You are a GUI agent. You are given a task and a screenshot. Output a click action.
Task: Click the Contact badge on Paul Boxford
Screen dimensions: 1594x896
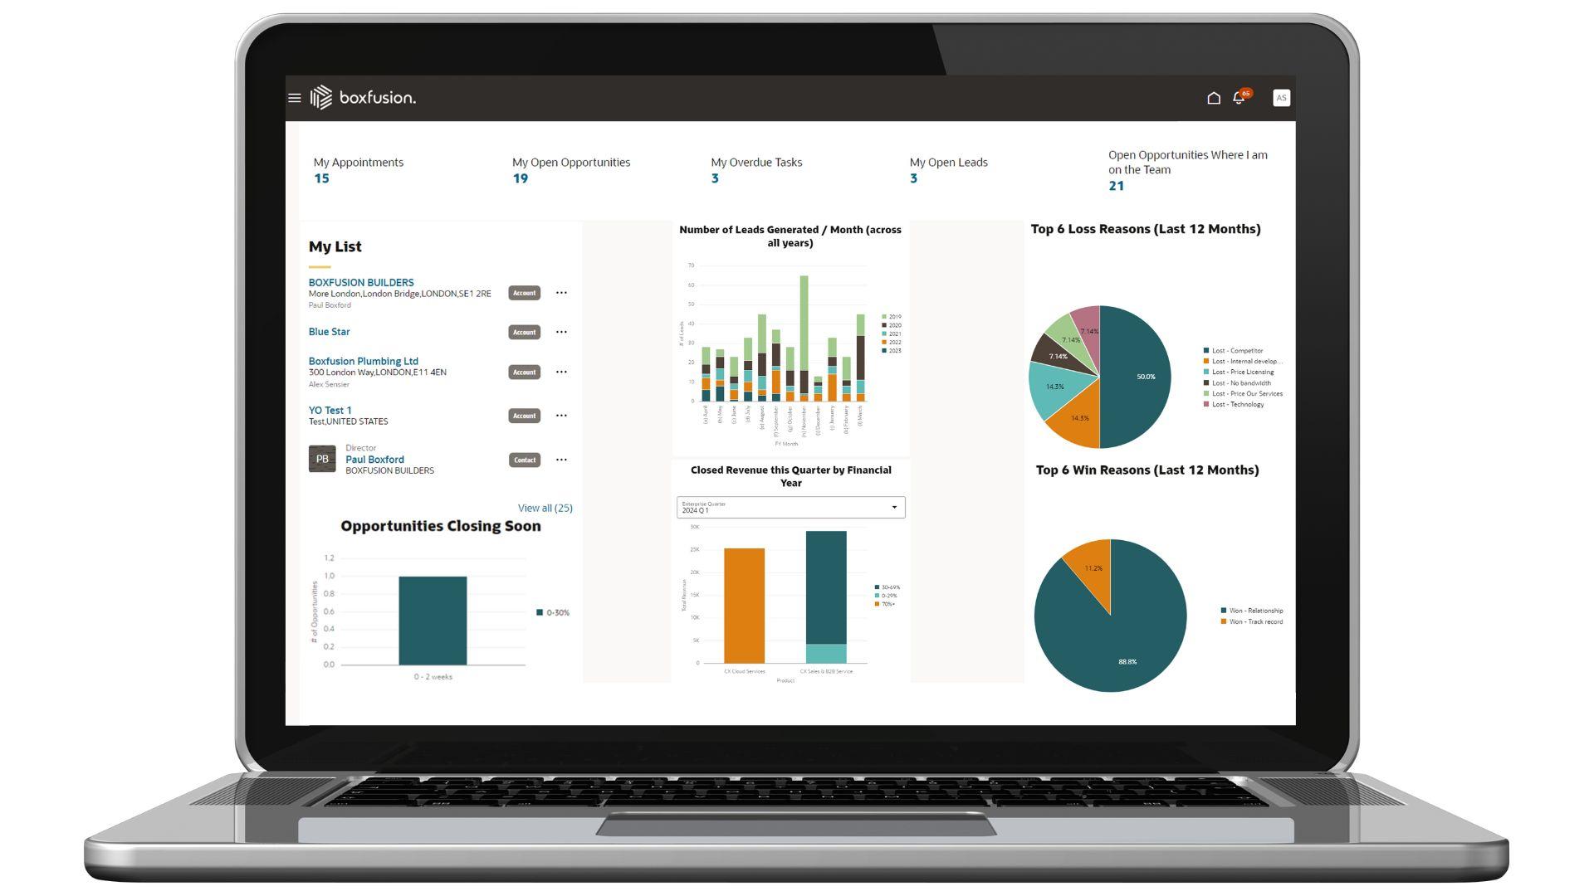(x=523, y=459)
